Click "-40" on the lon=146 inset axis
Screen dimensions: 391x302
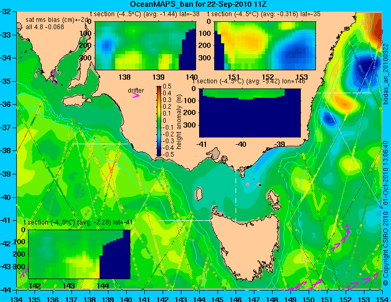pyautogui.click(x=241, y=144)
